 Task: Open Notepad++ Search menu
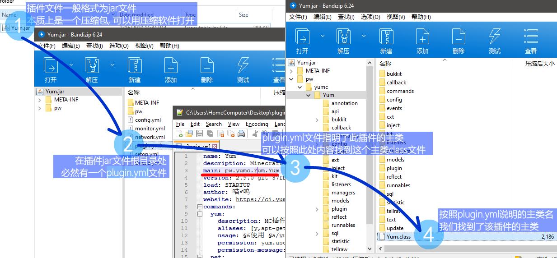coord(214,124)
